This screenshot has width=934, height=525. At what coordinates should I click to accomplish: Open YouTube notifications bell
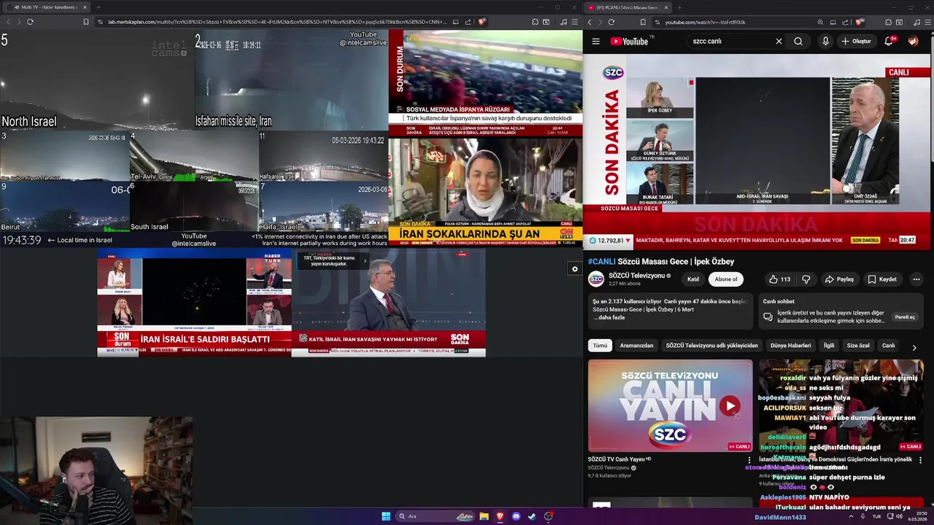pyautogui.click(x=889, y=42)
